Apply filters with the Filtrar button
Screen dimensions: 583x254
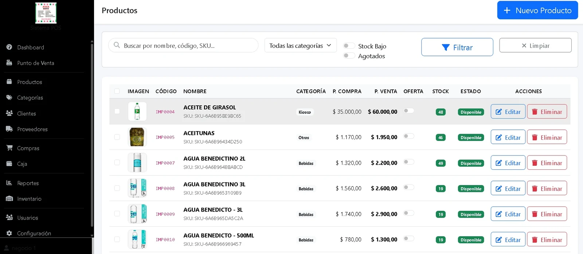(457, 47)
